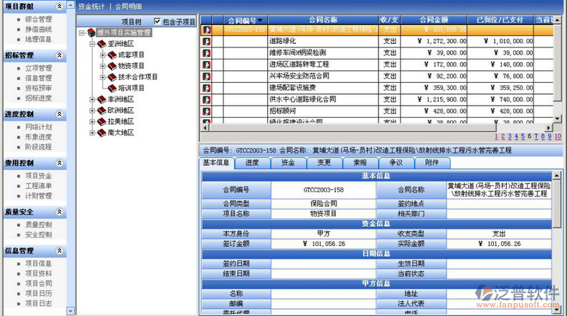Expand the 拉美地区 tree node
The image size is (567, 316).
point(92,122)
